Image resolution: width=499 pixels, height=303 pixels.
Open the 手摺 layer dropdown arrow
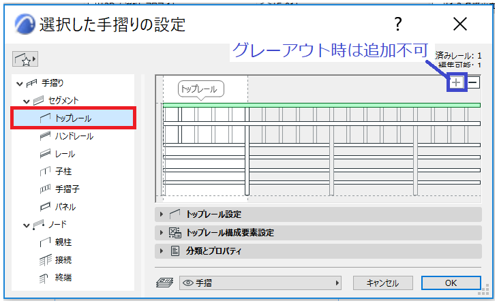coord(337,283)
